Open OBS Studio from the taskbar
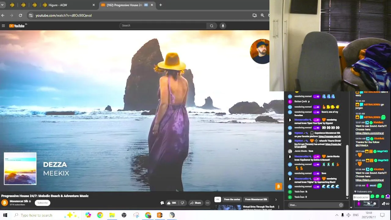 (x=124, y=215)
